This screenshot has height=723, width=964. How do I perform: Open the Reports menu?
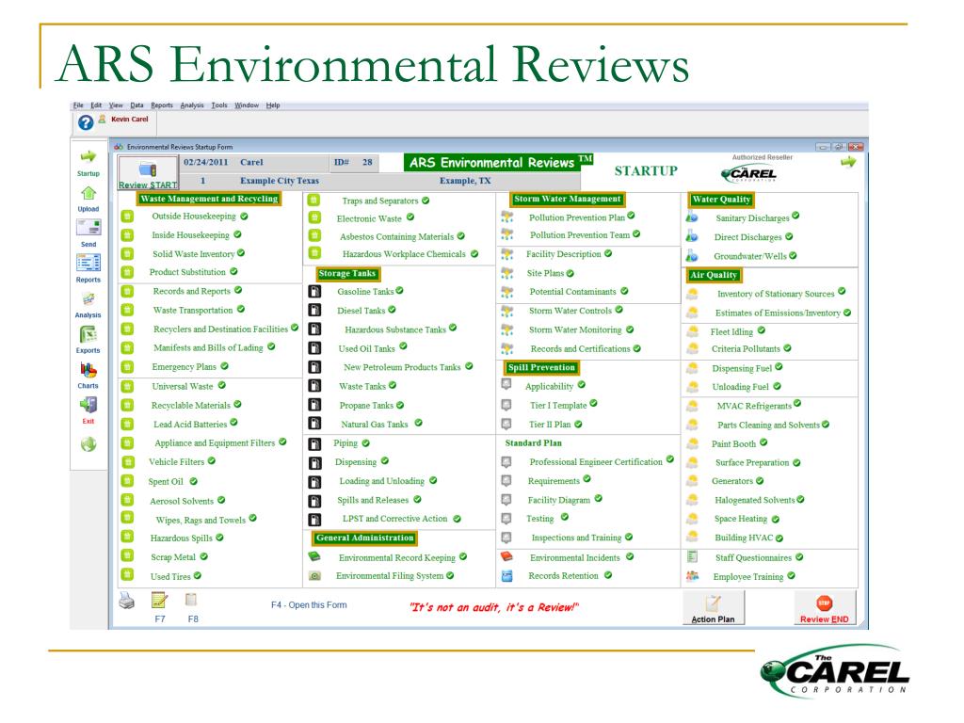click(162, 105)
